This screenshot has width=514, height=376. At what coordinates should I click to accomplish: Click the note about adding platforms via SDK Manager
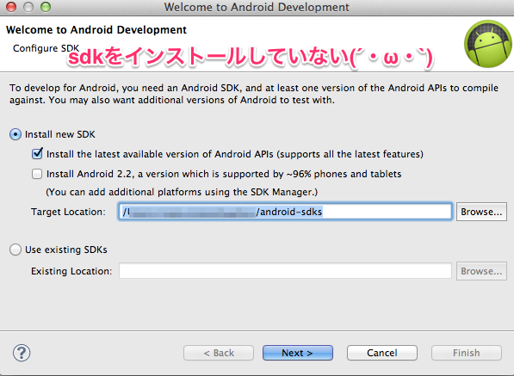coord(182,192)
